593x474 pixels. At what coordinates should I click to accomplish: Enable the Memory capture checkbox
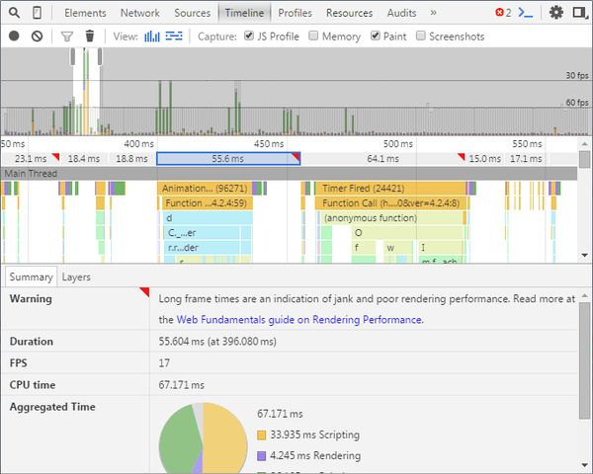(x=313, y=36)
